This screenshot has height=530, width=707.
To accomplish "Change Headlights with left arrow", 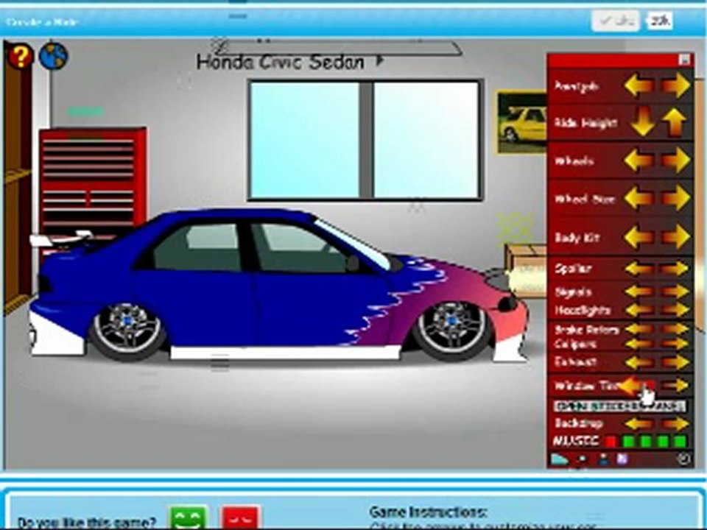I will pos(639,310).
